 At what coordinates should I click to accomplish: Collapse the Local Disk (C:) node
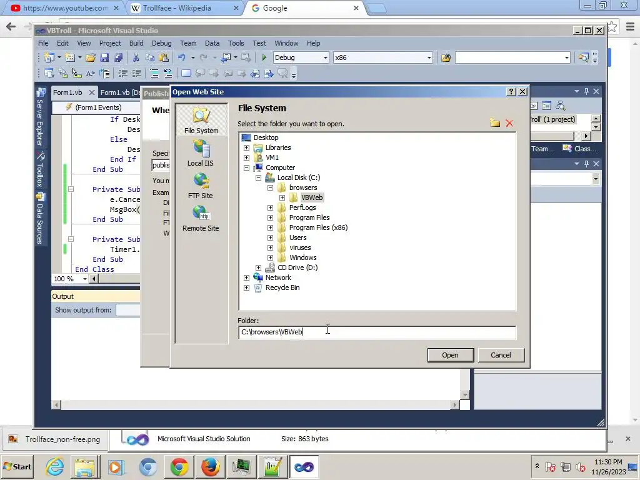[x=258, y=177]
